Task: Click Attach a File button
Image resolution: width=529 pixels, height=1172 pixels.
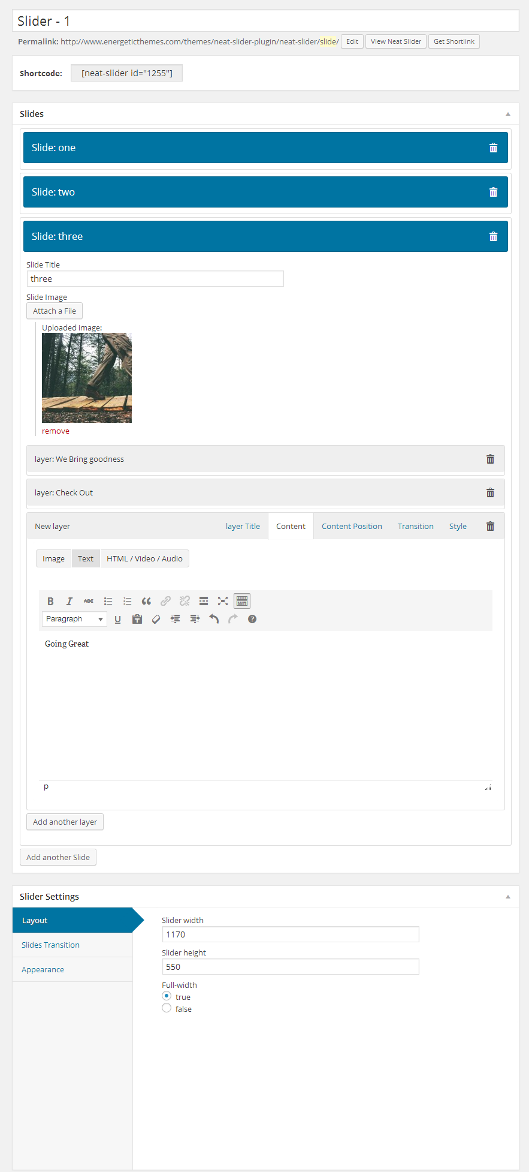Action: click(55, 311)
